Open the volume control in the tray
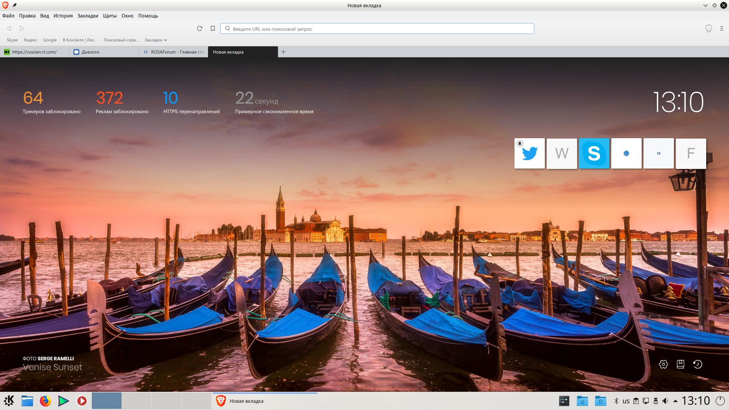 coord(665,401)
